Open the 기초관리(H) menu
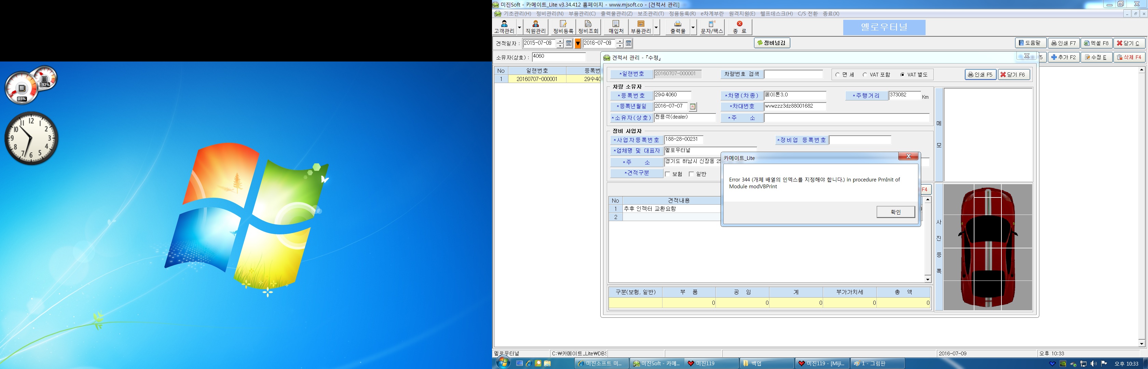This screenshot has height=369, width=1148. (517, 14)
